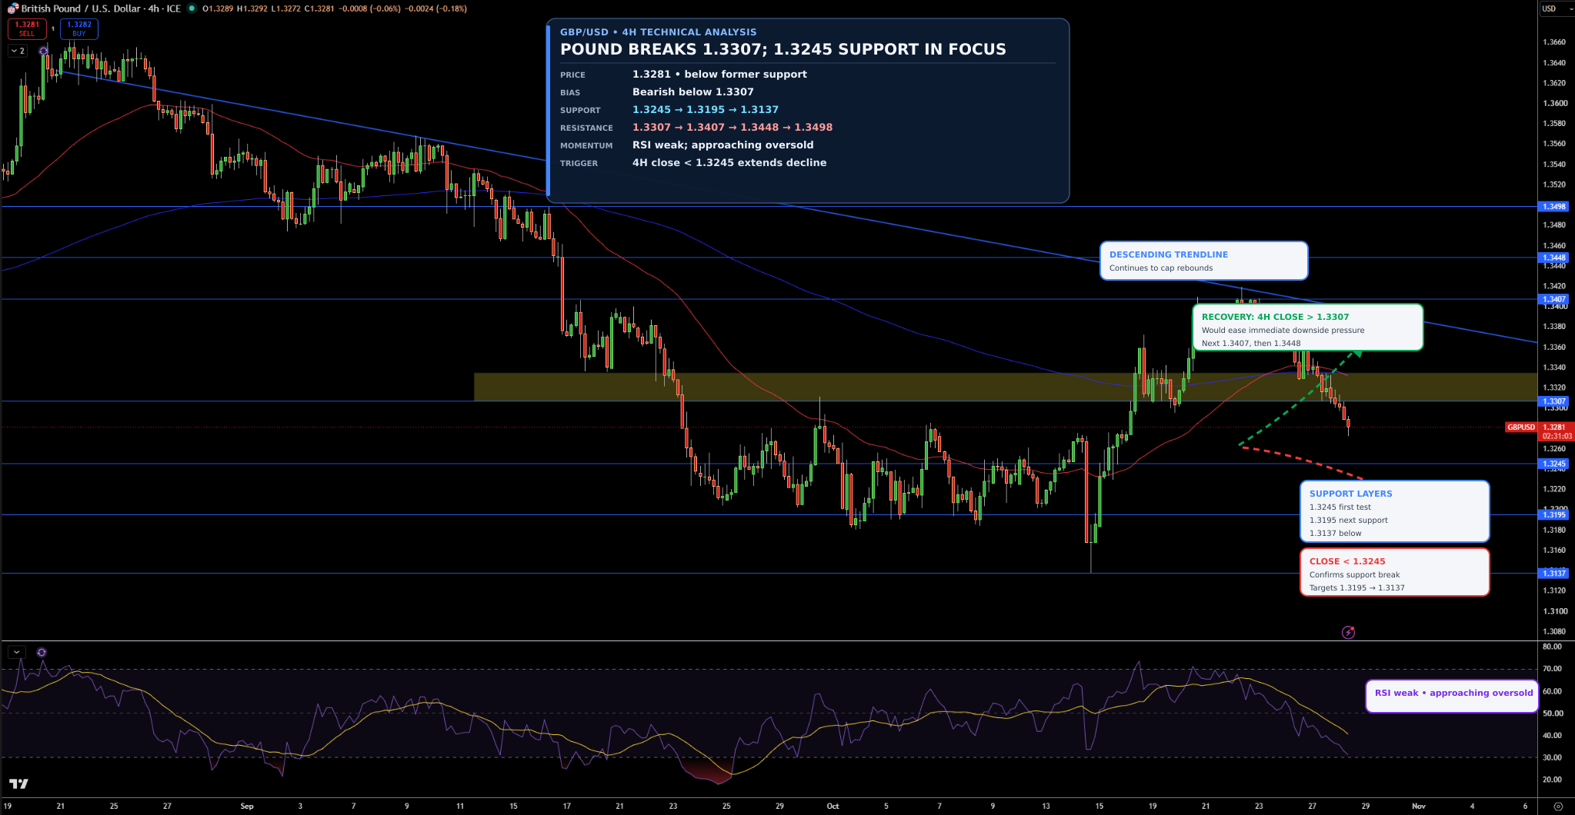Viewport: 1575px width, 815px height.
Task: Click the 1.3407 price label on axis
Action: click(1553, 299)
